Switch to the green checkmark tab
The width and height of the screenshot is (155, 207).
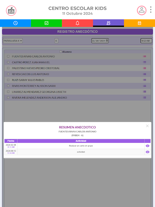(47, 23)
